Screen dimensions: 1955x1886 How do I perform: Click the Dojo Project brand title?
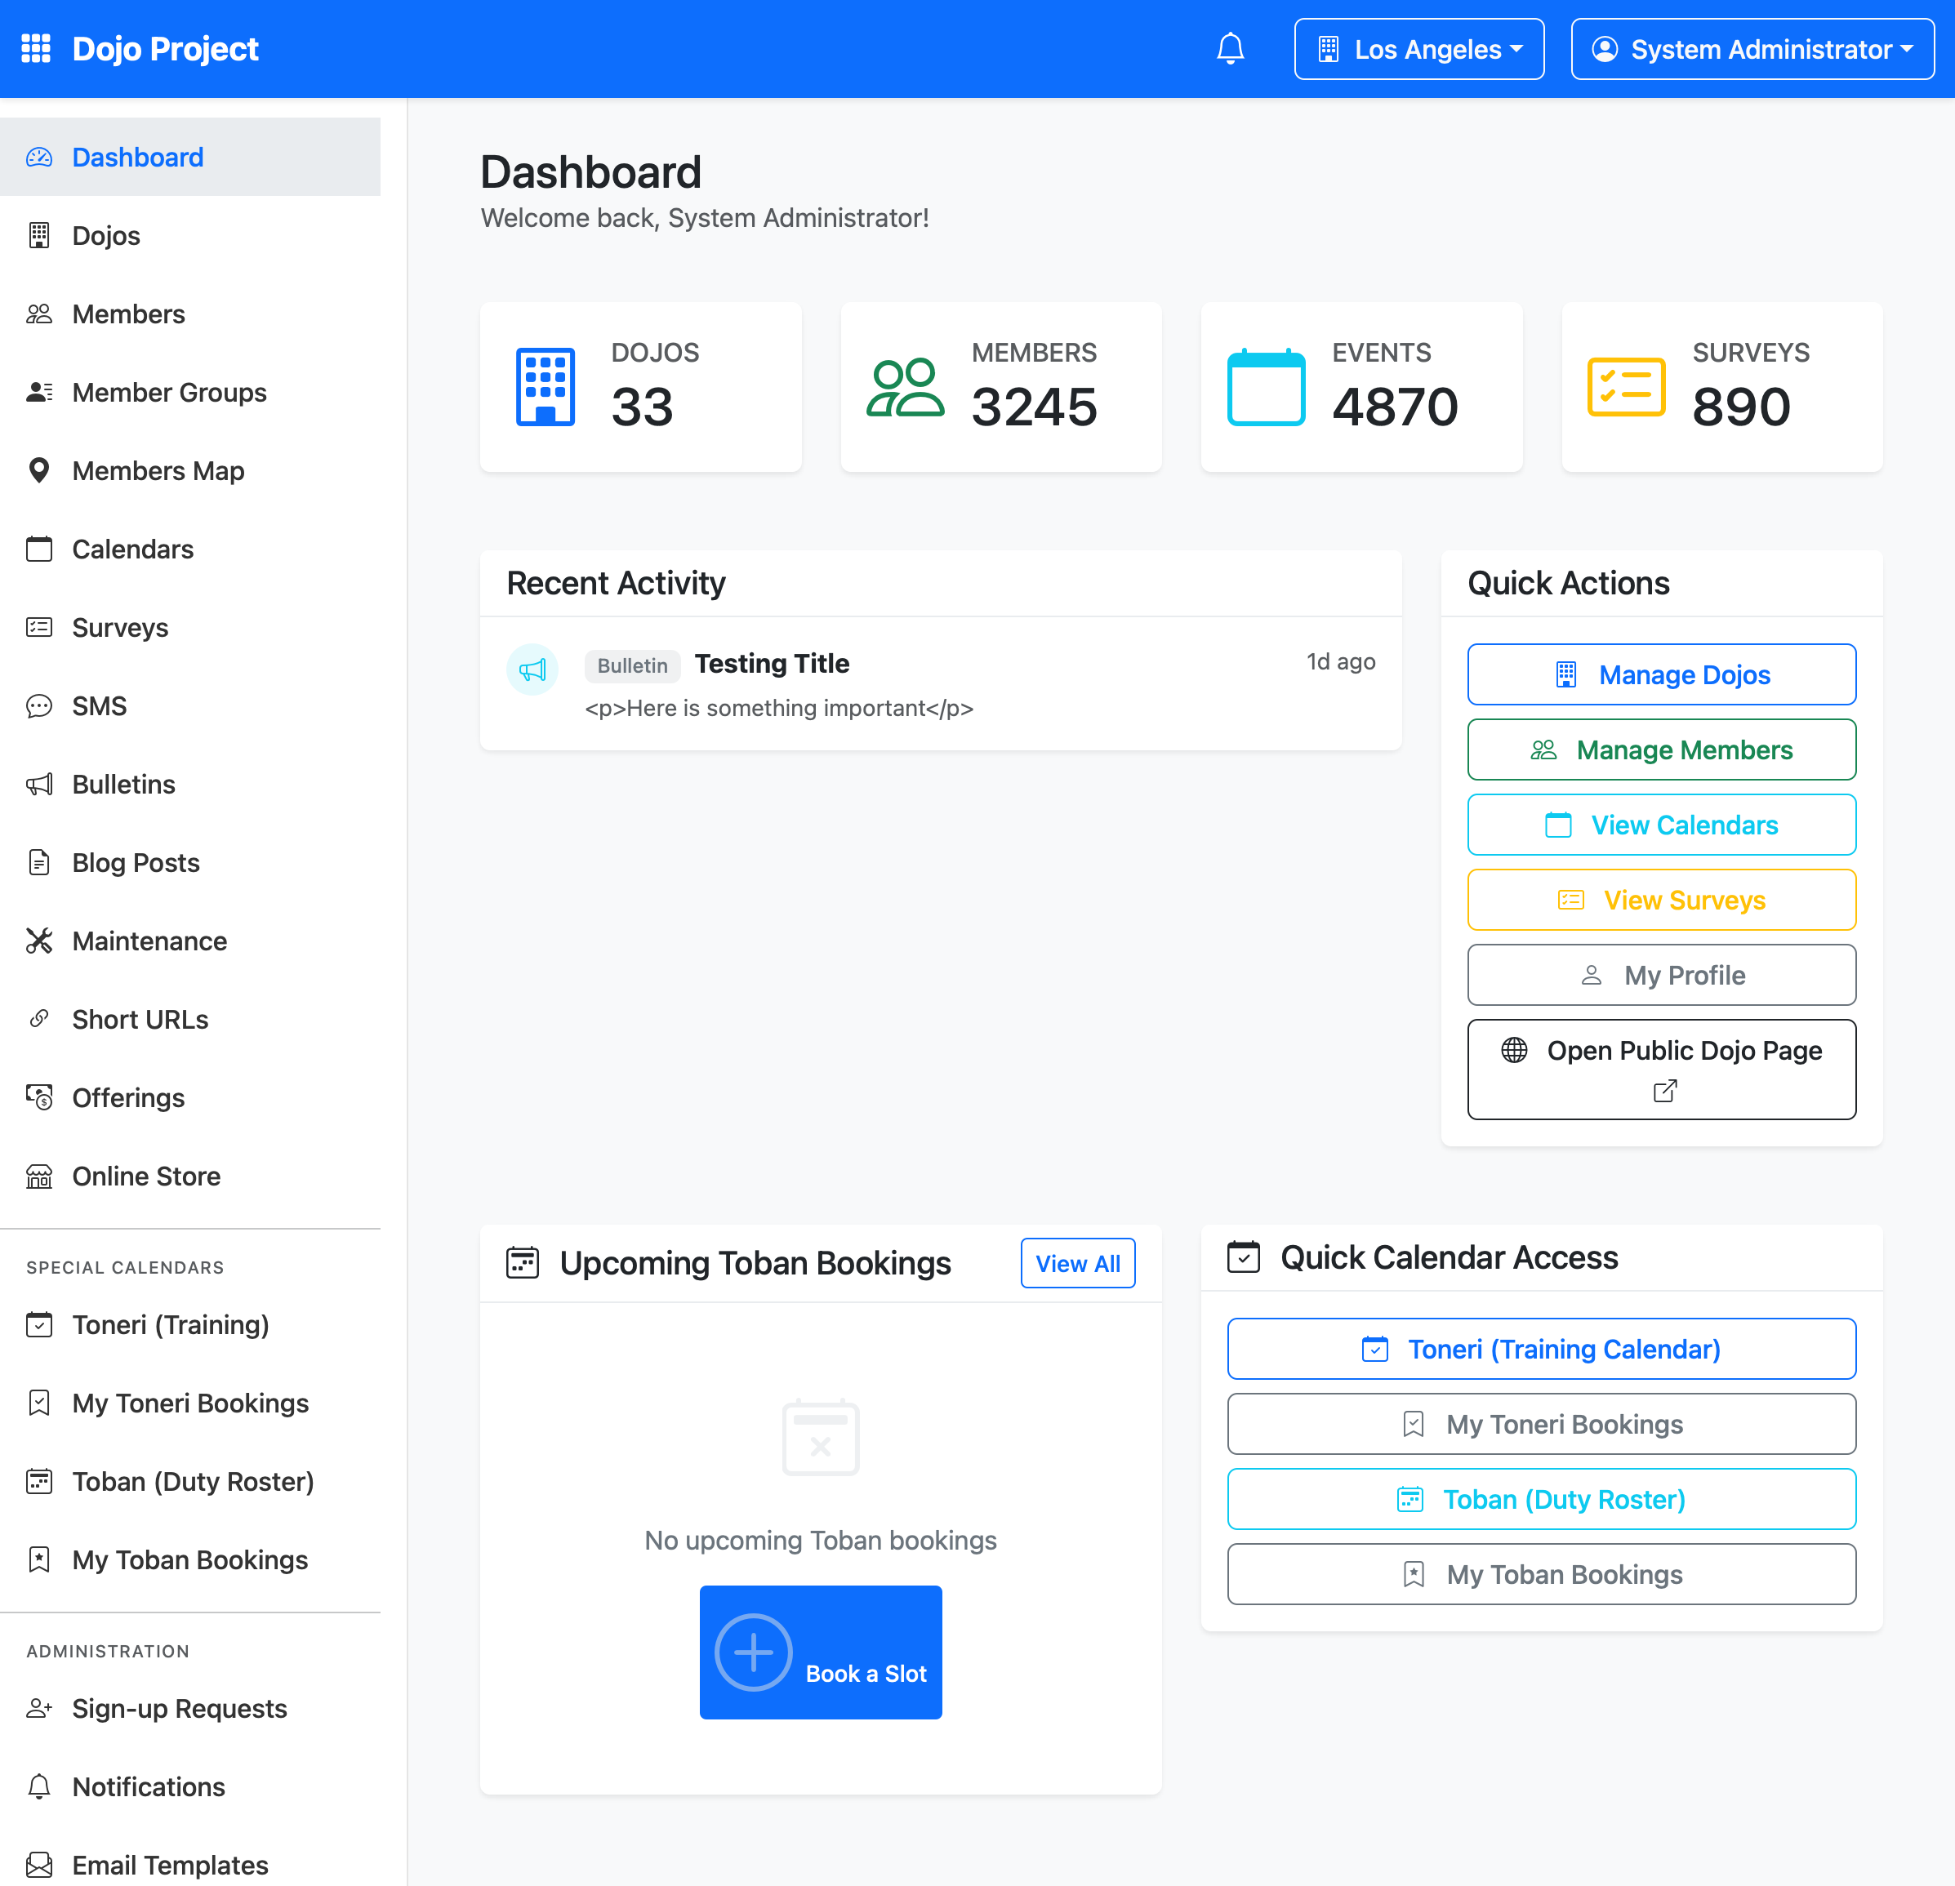tap(165, 48)
